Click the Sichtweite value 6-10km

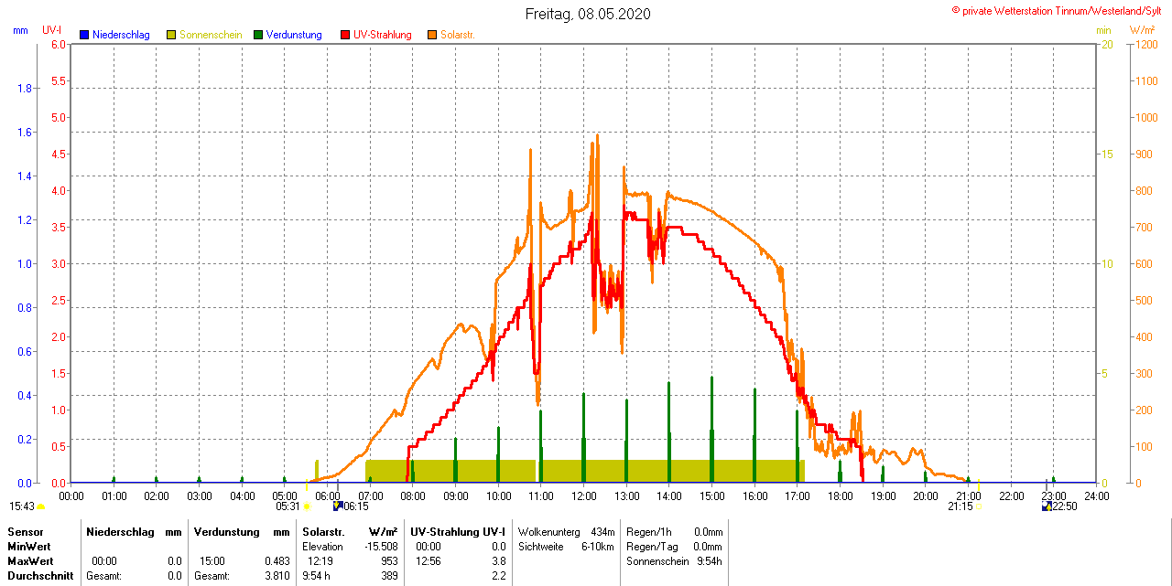pos(599,547)
